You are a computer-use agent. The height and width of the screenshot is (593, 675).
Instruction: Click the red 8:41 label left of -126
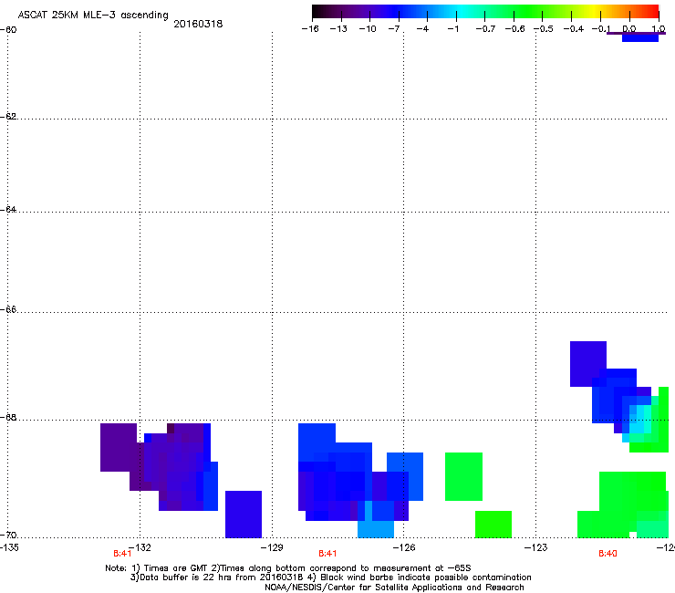pyautogui.click(x=327, y=554)
